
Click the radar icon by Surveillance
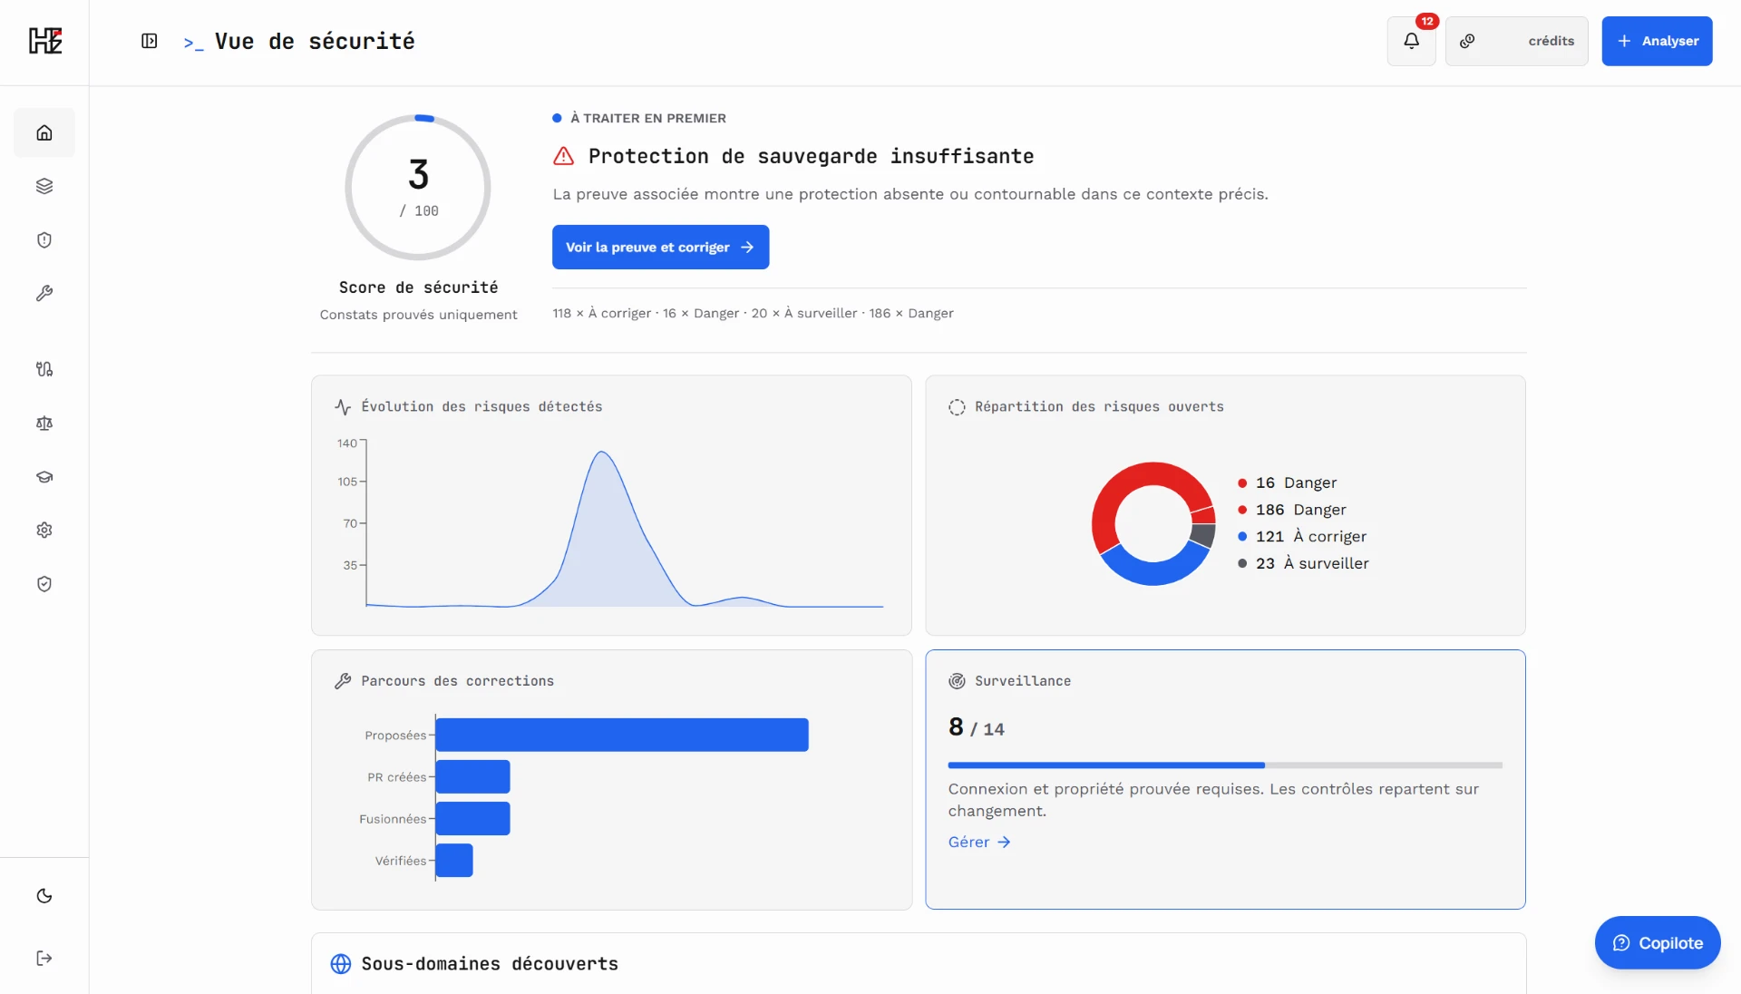click(x=957, y=681)
